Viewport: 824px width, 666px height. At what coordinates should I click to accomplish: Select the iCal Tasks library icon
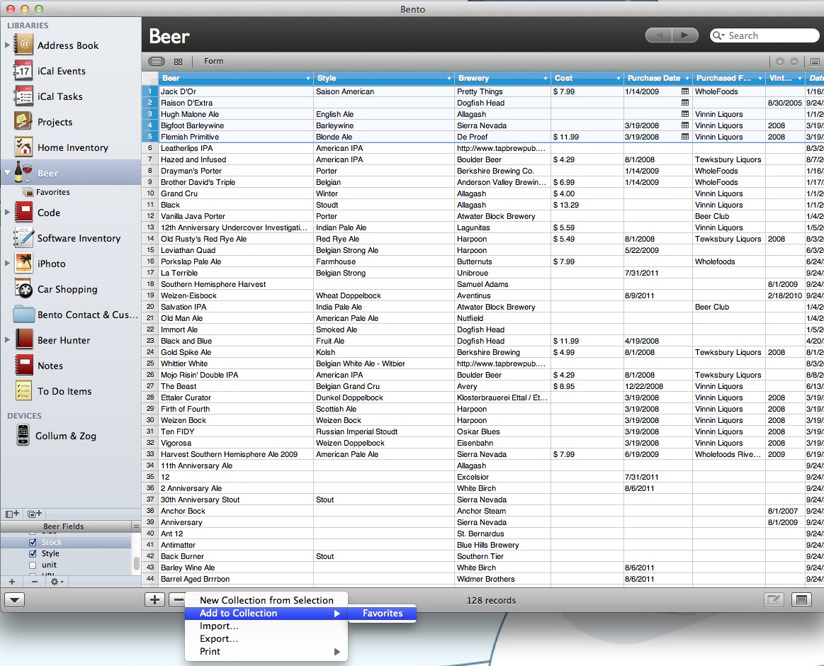pos(23,96)
